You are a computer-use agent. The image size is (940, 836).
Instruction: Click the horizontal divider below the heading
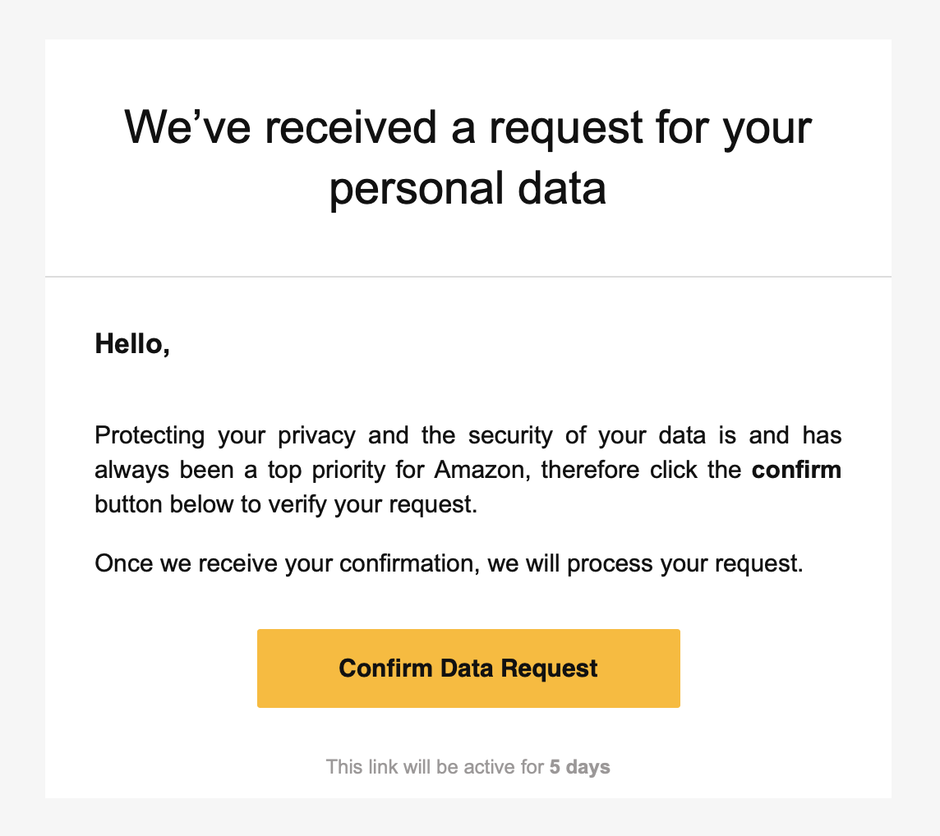click(468, 277)
